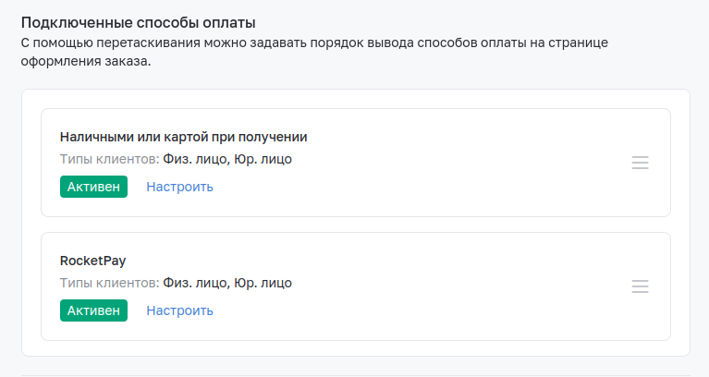The height and width of the screenshot is (377, 709).
Task: Click Физ. лицо in the cash payment card
Action: (196, 159)
